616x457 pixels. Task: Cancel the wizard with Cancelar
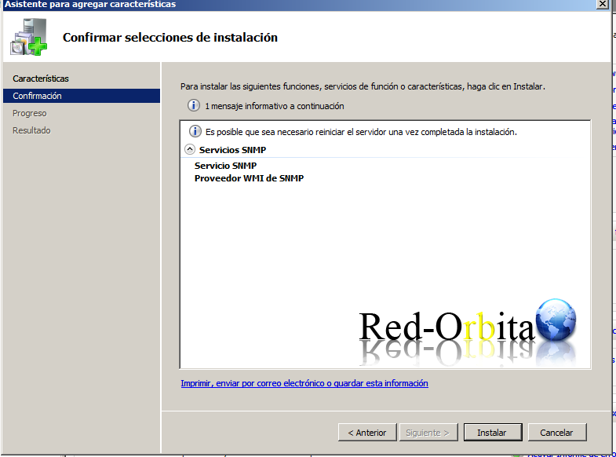(x=556, y=433)
